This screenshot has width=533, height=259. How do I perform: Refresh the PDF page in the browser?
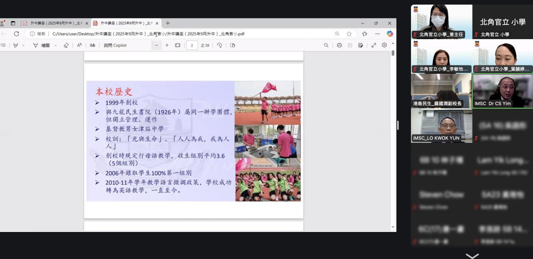click(17, 34)
